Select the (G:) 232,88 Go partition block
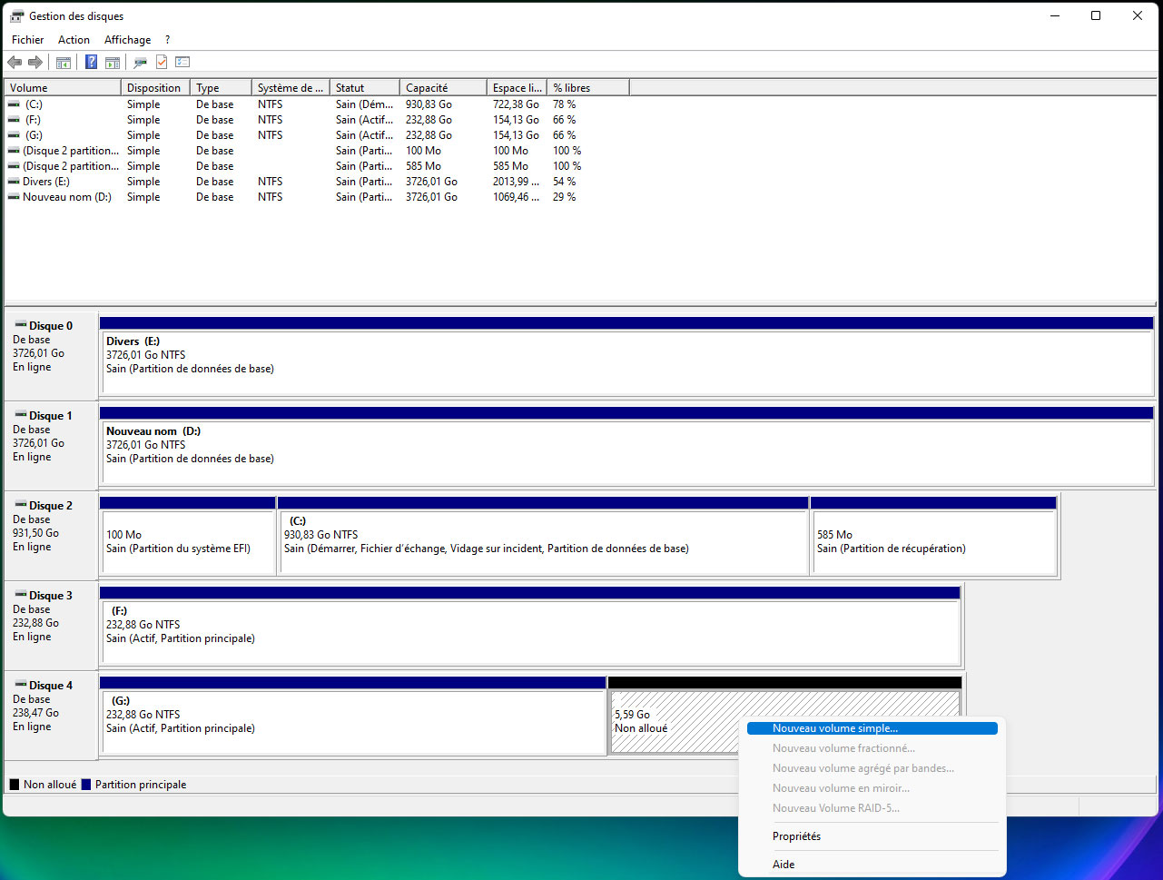The height and width of the screenshot is (880, 1163). [352, 716]
